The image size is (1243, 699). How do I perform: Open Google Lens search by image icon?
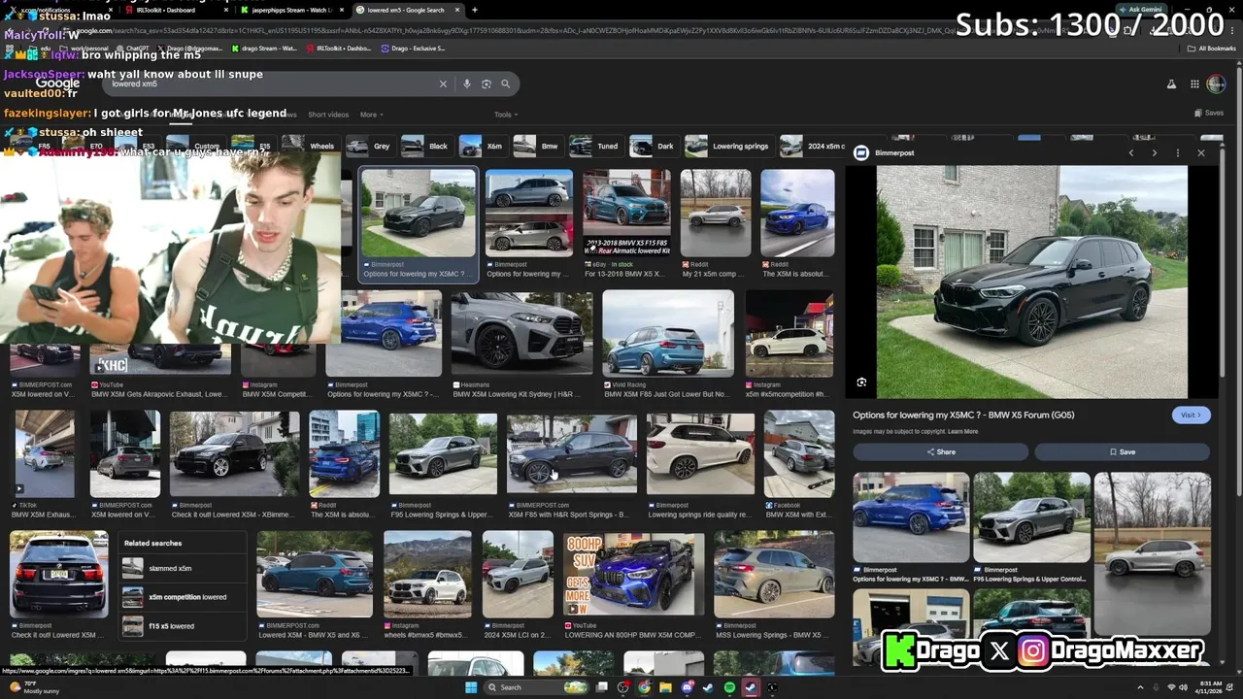[x=486, y=83]
